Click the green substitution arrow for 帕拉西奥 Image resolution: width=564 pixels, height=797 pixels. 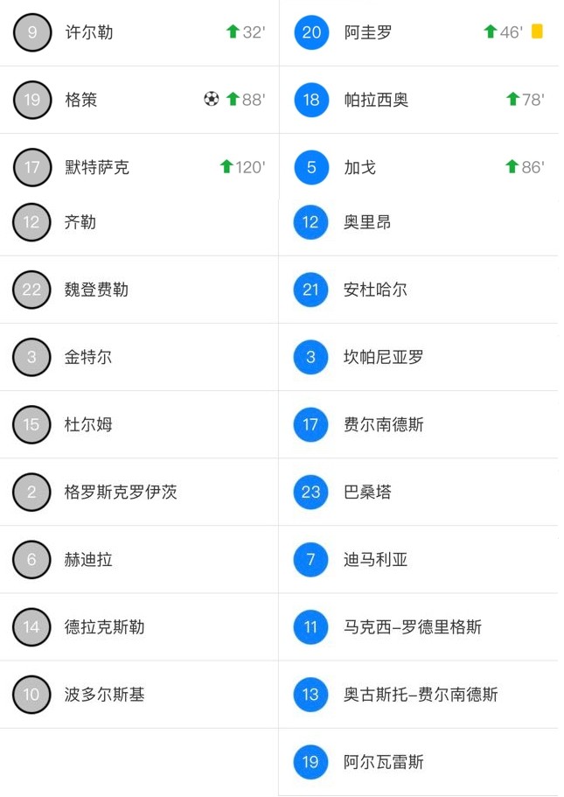(x=512, y=100)
